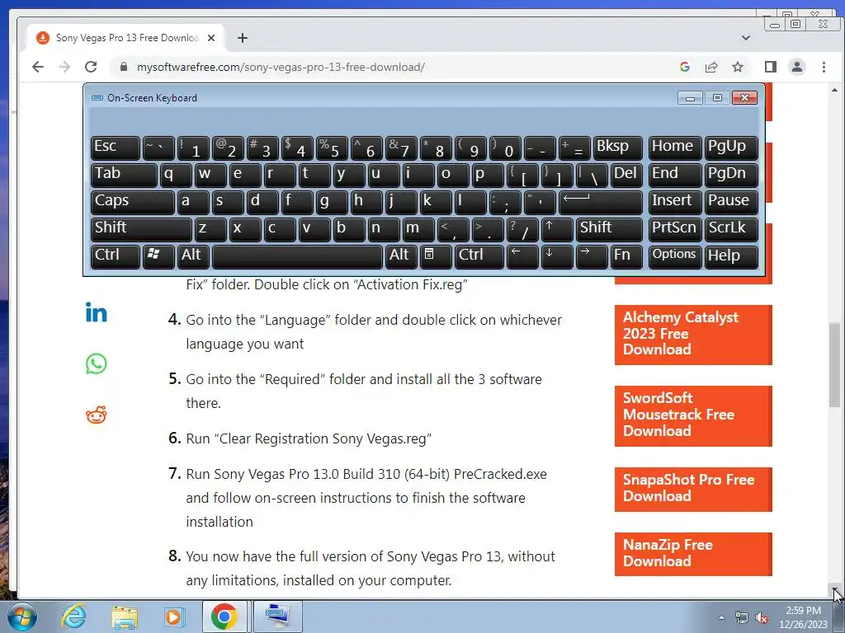Click the Esc key on keyboard
The image size is (845, 633).
(116, 148)
